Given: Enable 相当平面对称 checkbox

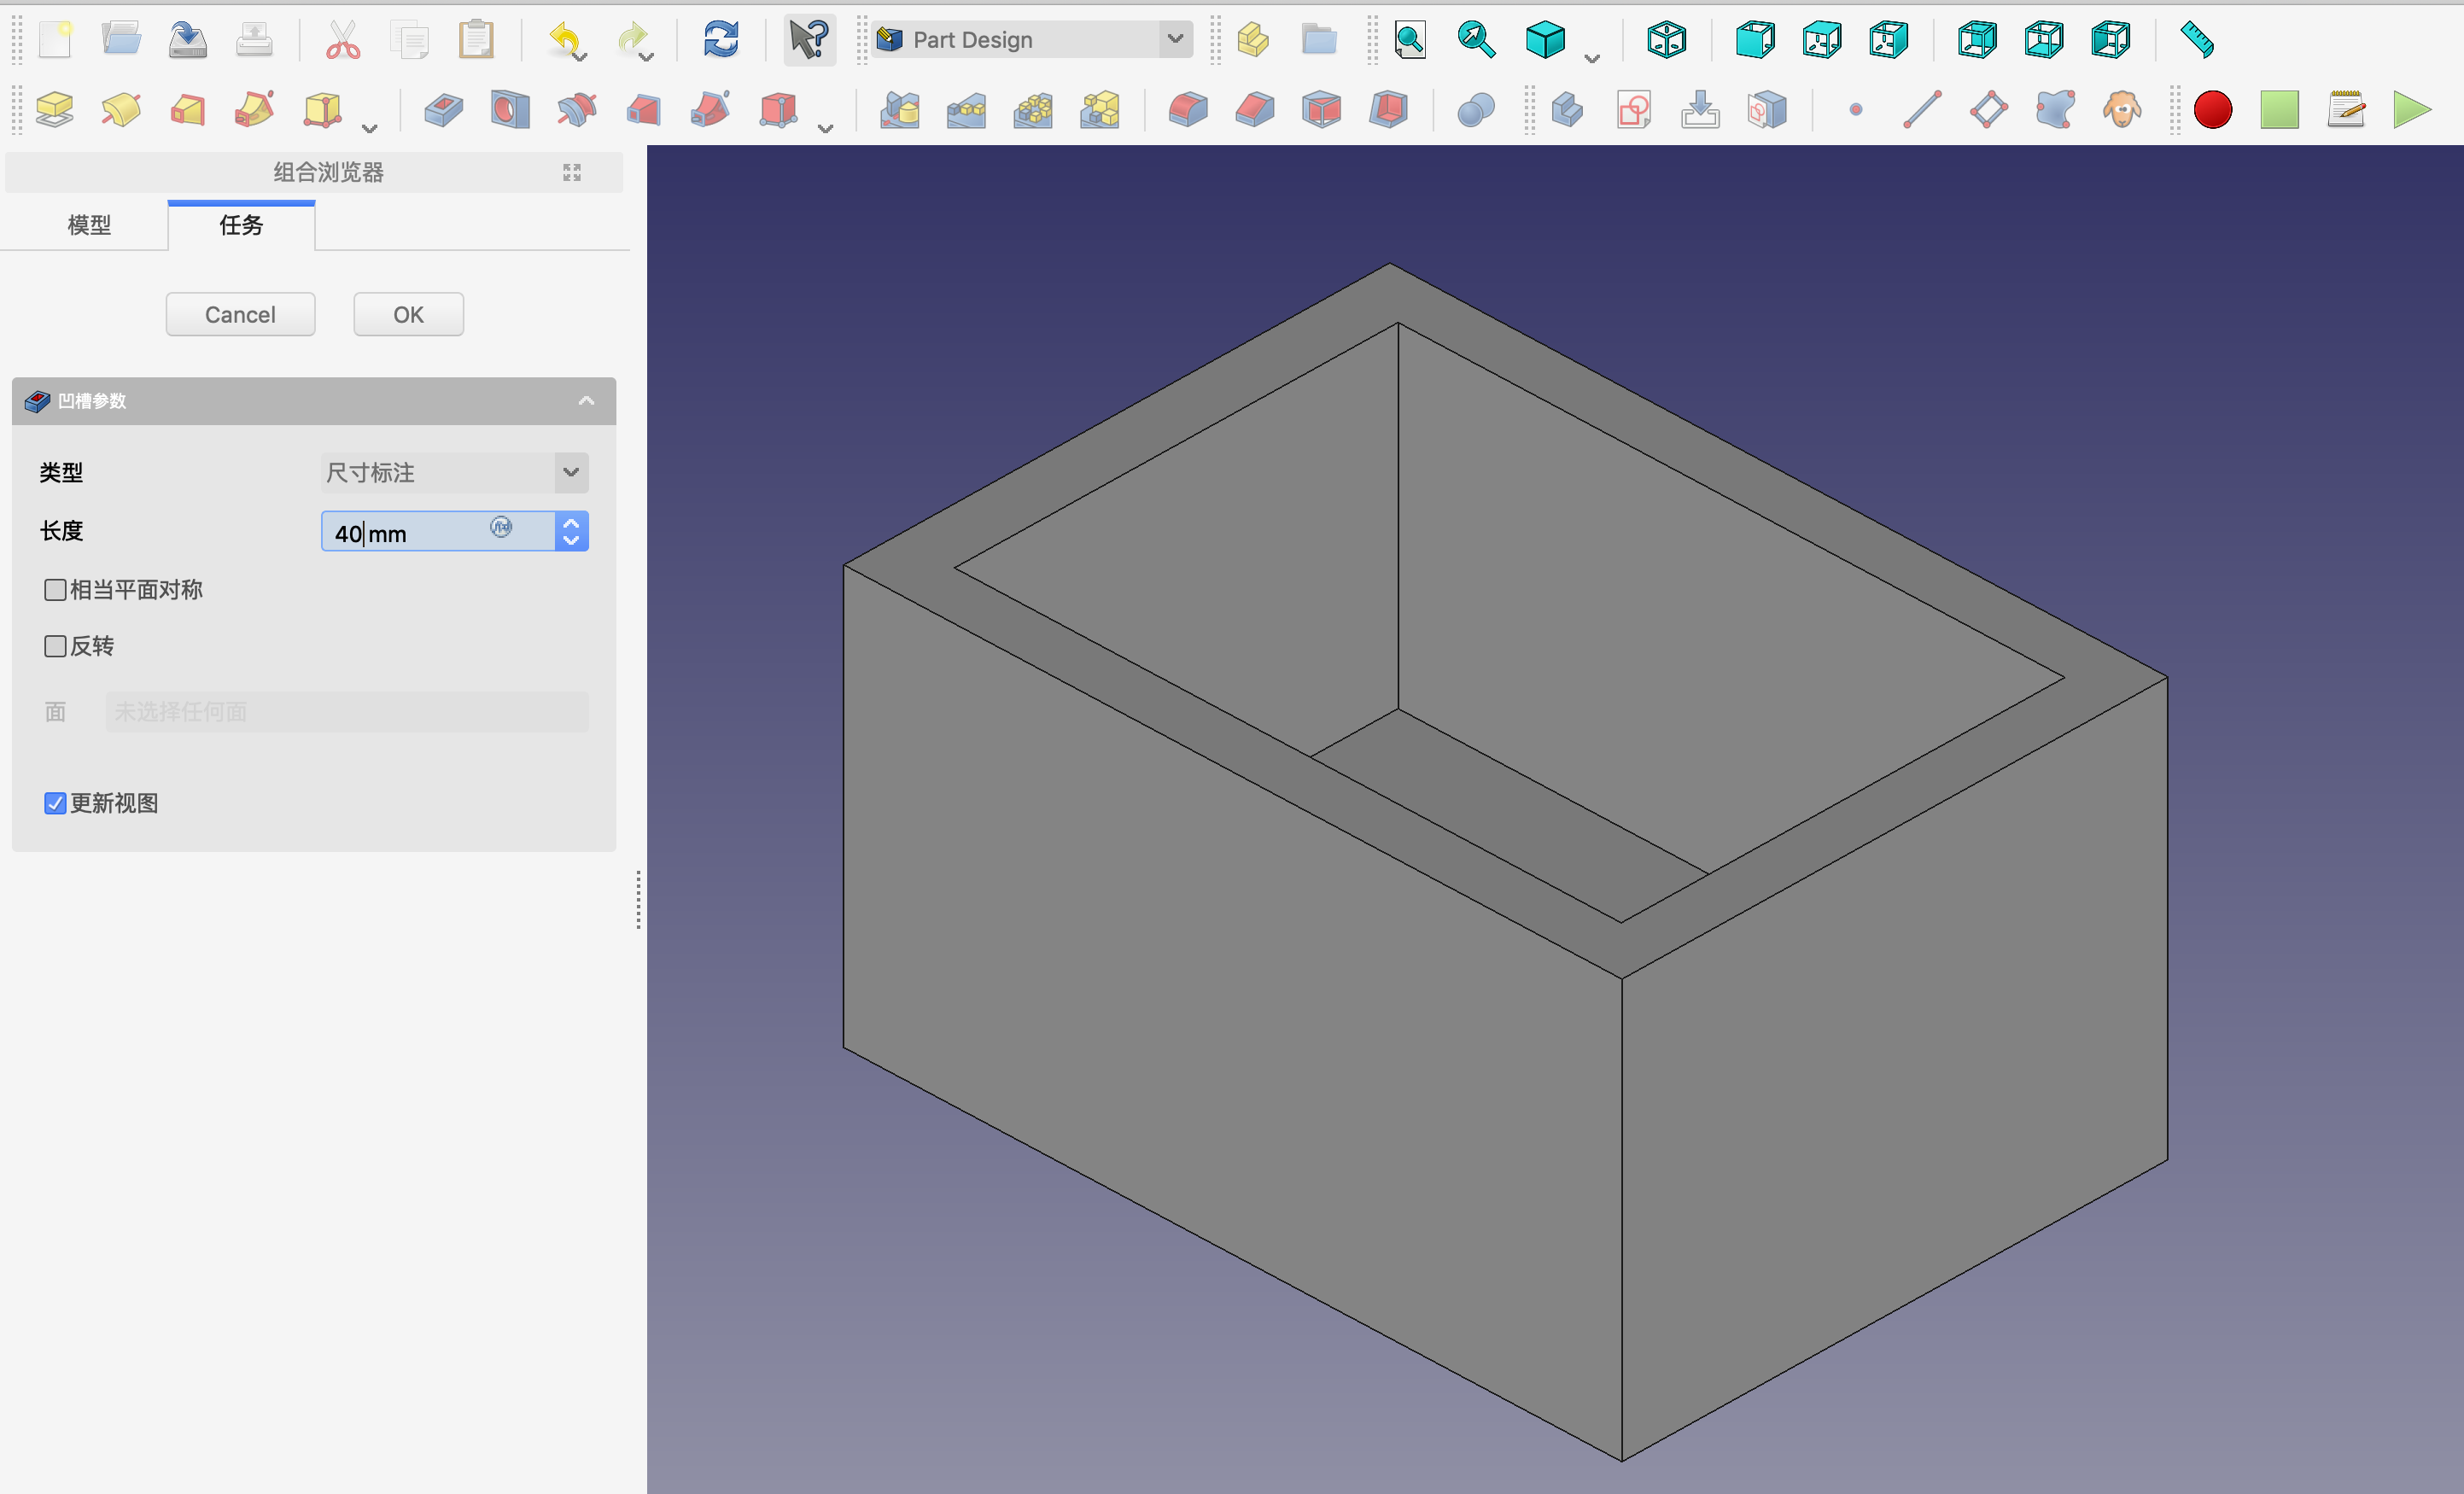Looking at the screenshot, I should tap(56, 590).
